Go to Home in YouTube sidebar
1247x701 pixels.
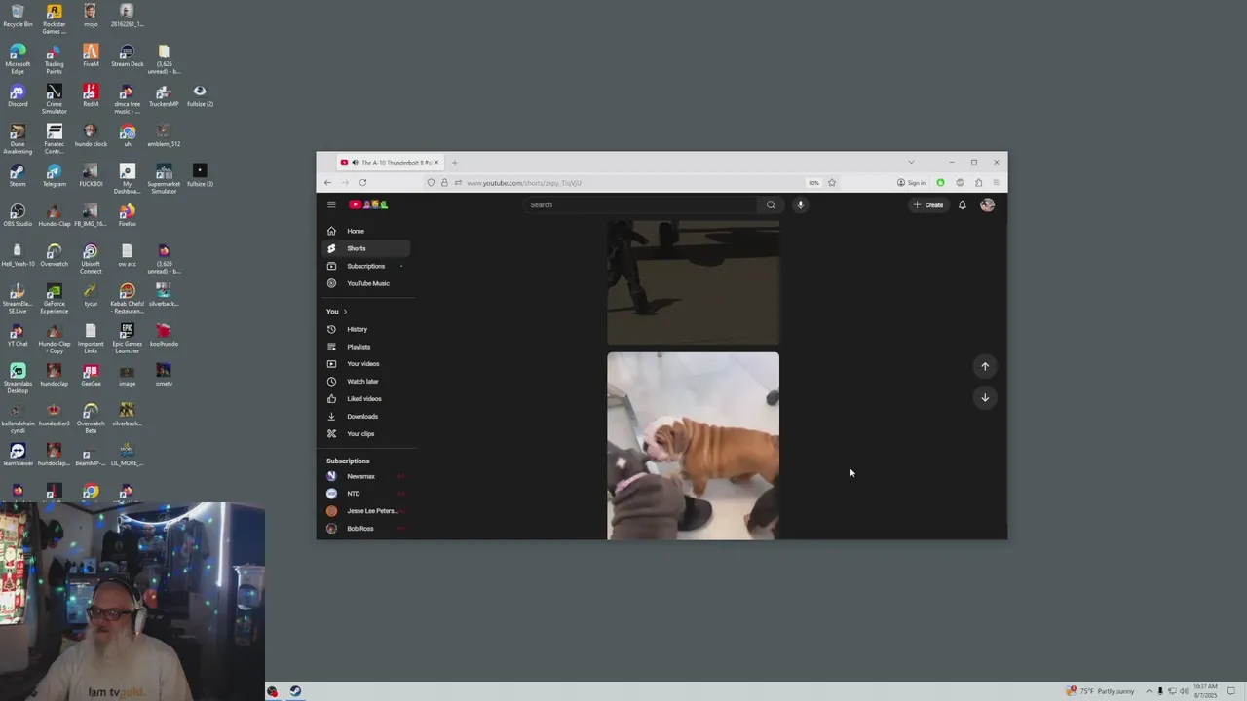coord(365,231)
